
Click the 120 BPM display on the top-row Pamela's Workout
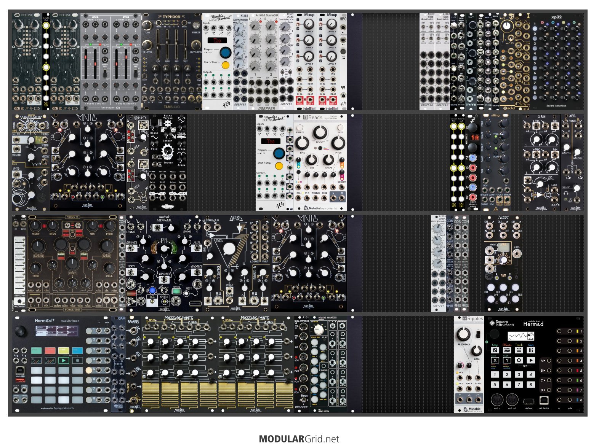pyautogui.click(x=218, y=40)
